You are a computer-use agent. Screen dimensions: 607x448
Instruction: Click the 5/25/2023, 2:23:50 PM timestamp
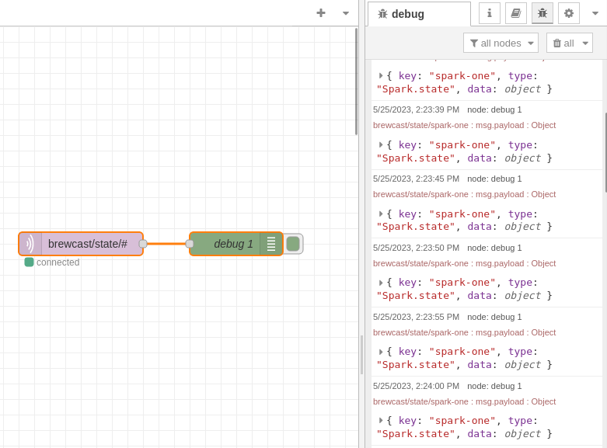416,248
